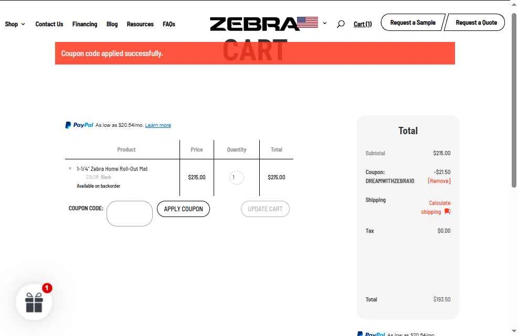The height and width of the screenshot is (336, 518).
Task: Click the Product column header
Action: (x=126, y=149)
